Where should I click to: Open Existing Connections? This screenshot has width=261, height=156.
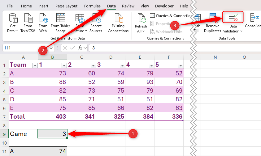pyautogui.click(x=118, y=23)
